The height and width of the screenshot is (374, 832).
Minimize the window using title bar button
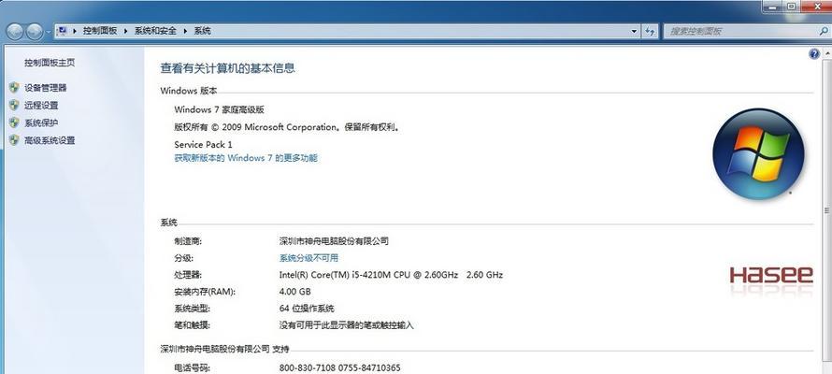click(770, 6)
